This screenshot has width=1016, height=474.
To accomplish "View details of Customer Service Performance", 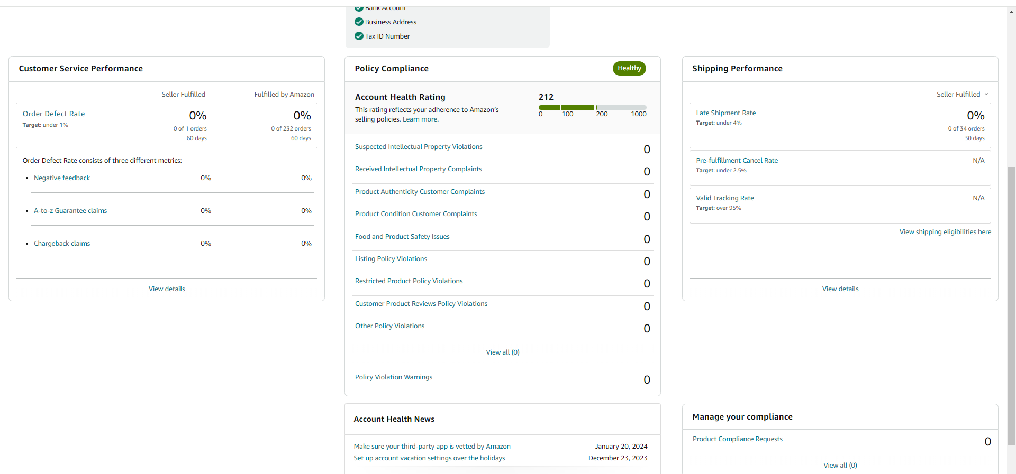I will click(x=167, y=289).
